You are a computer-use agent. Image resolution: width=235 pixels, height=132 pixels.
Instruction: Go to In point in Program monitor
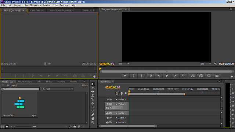151,76
